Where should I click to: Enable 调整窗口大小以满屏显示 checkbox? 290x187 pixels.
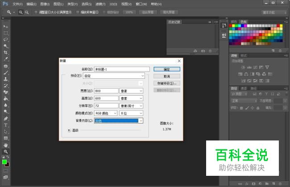pyautogui.click(x=36, y=12)
